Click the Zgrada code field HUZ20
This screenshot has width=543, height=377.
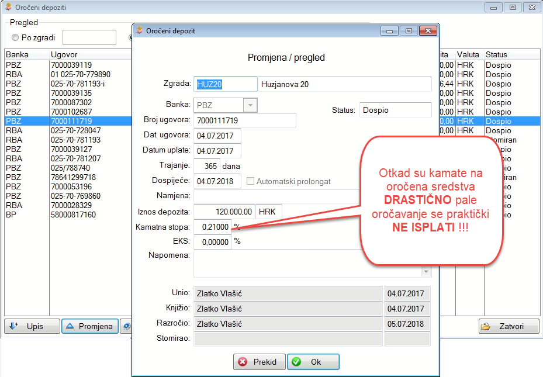pyautogui.click(x=225, y=84)
